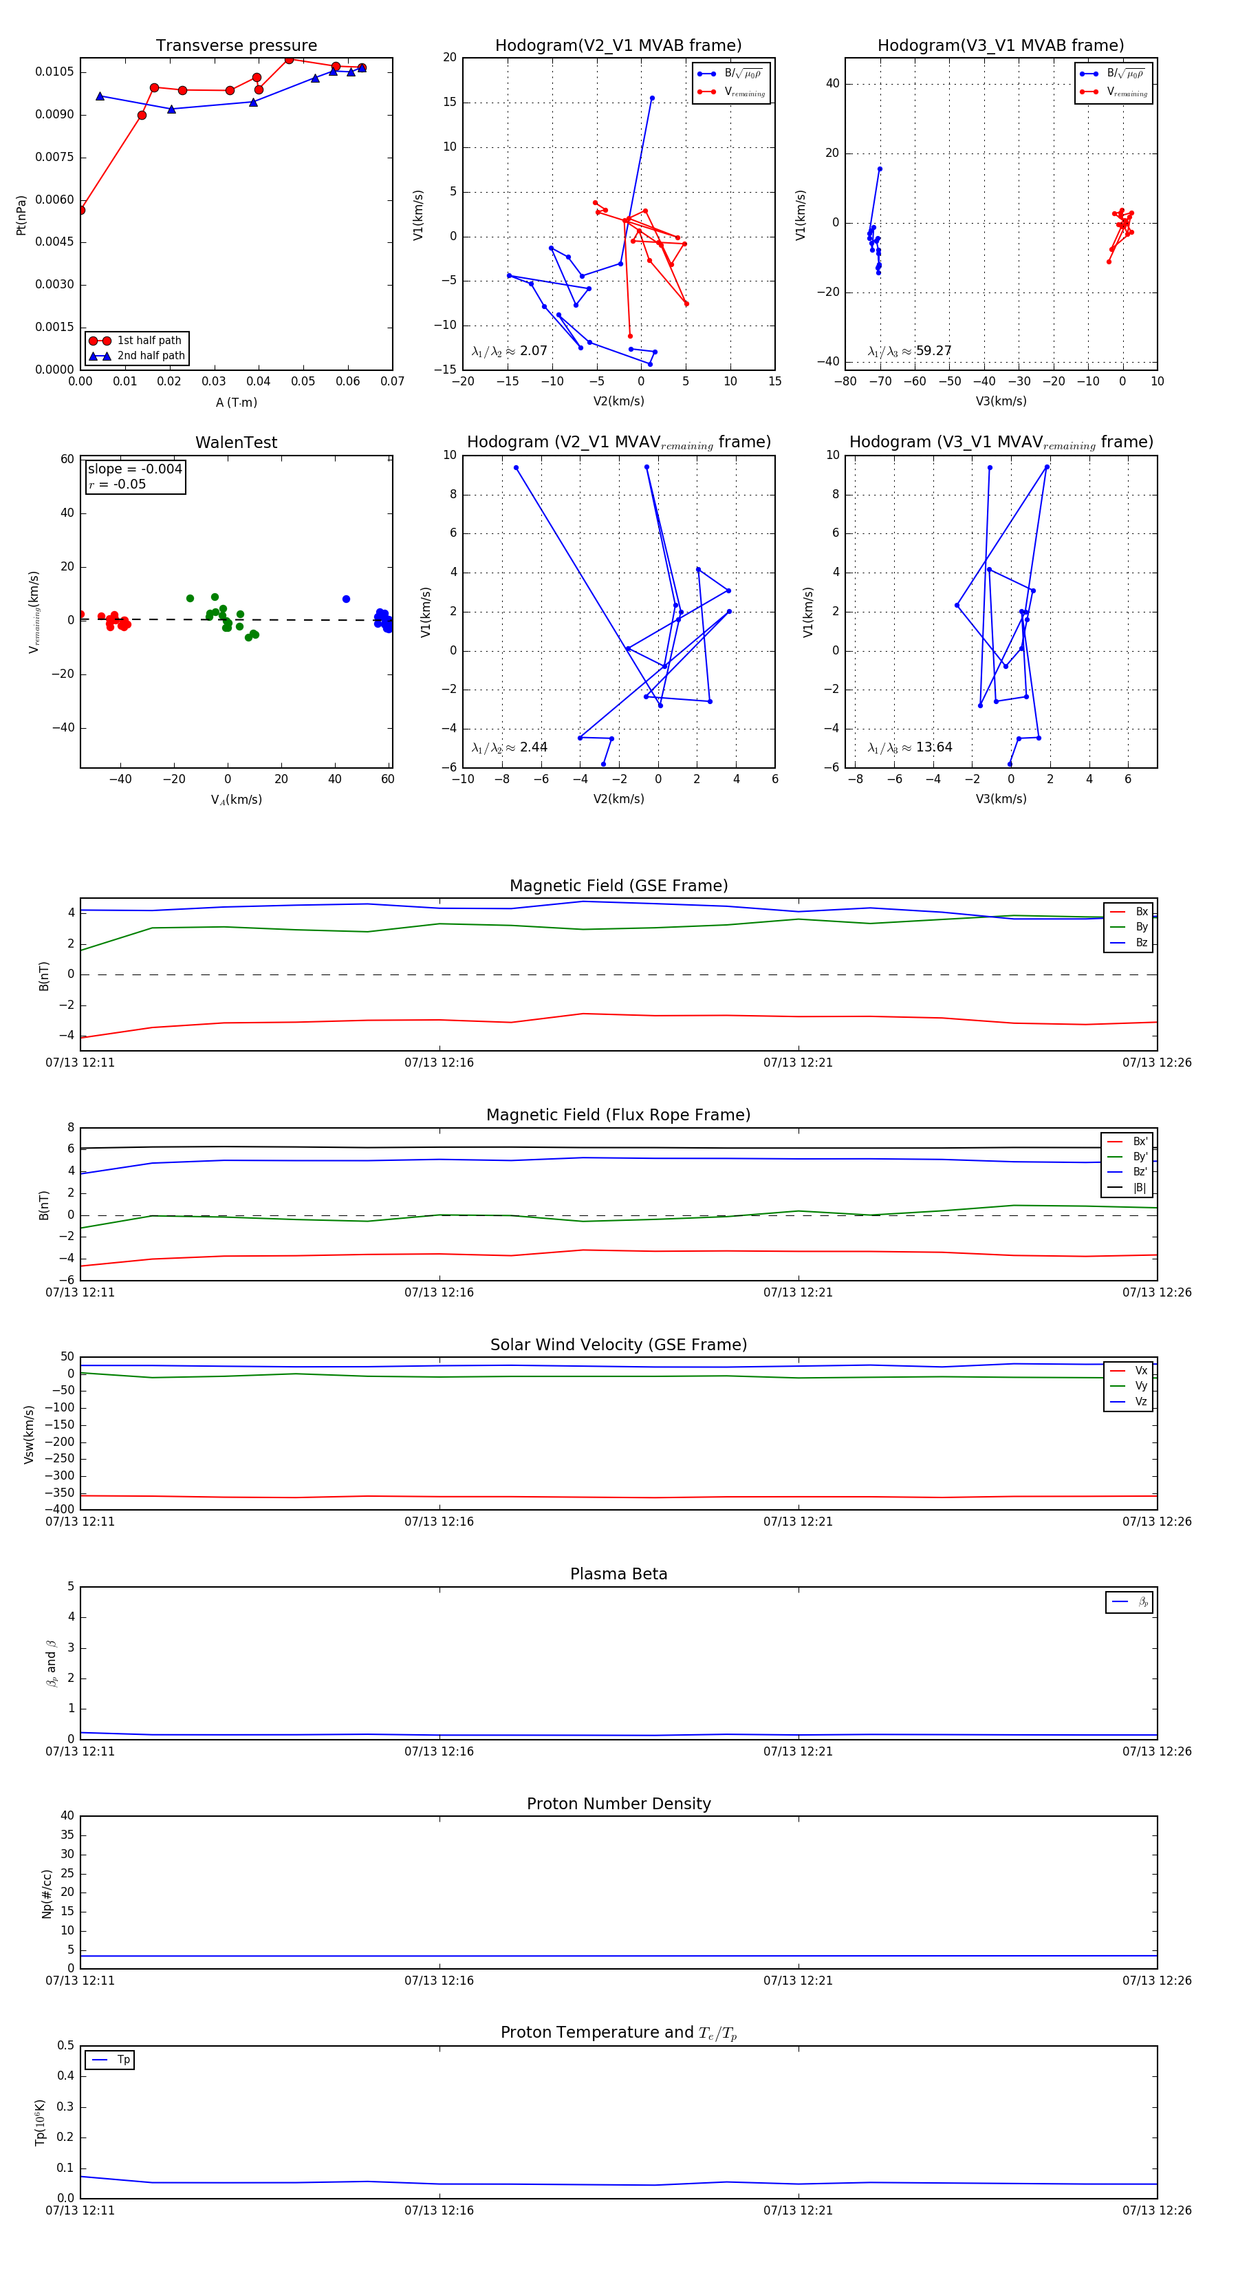Click the Hodogram (V2_V1 MVAV remaining frame) title
Viewport: 1238px width, 2271px height.
tap(618, 443)
